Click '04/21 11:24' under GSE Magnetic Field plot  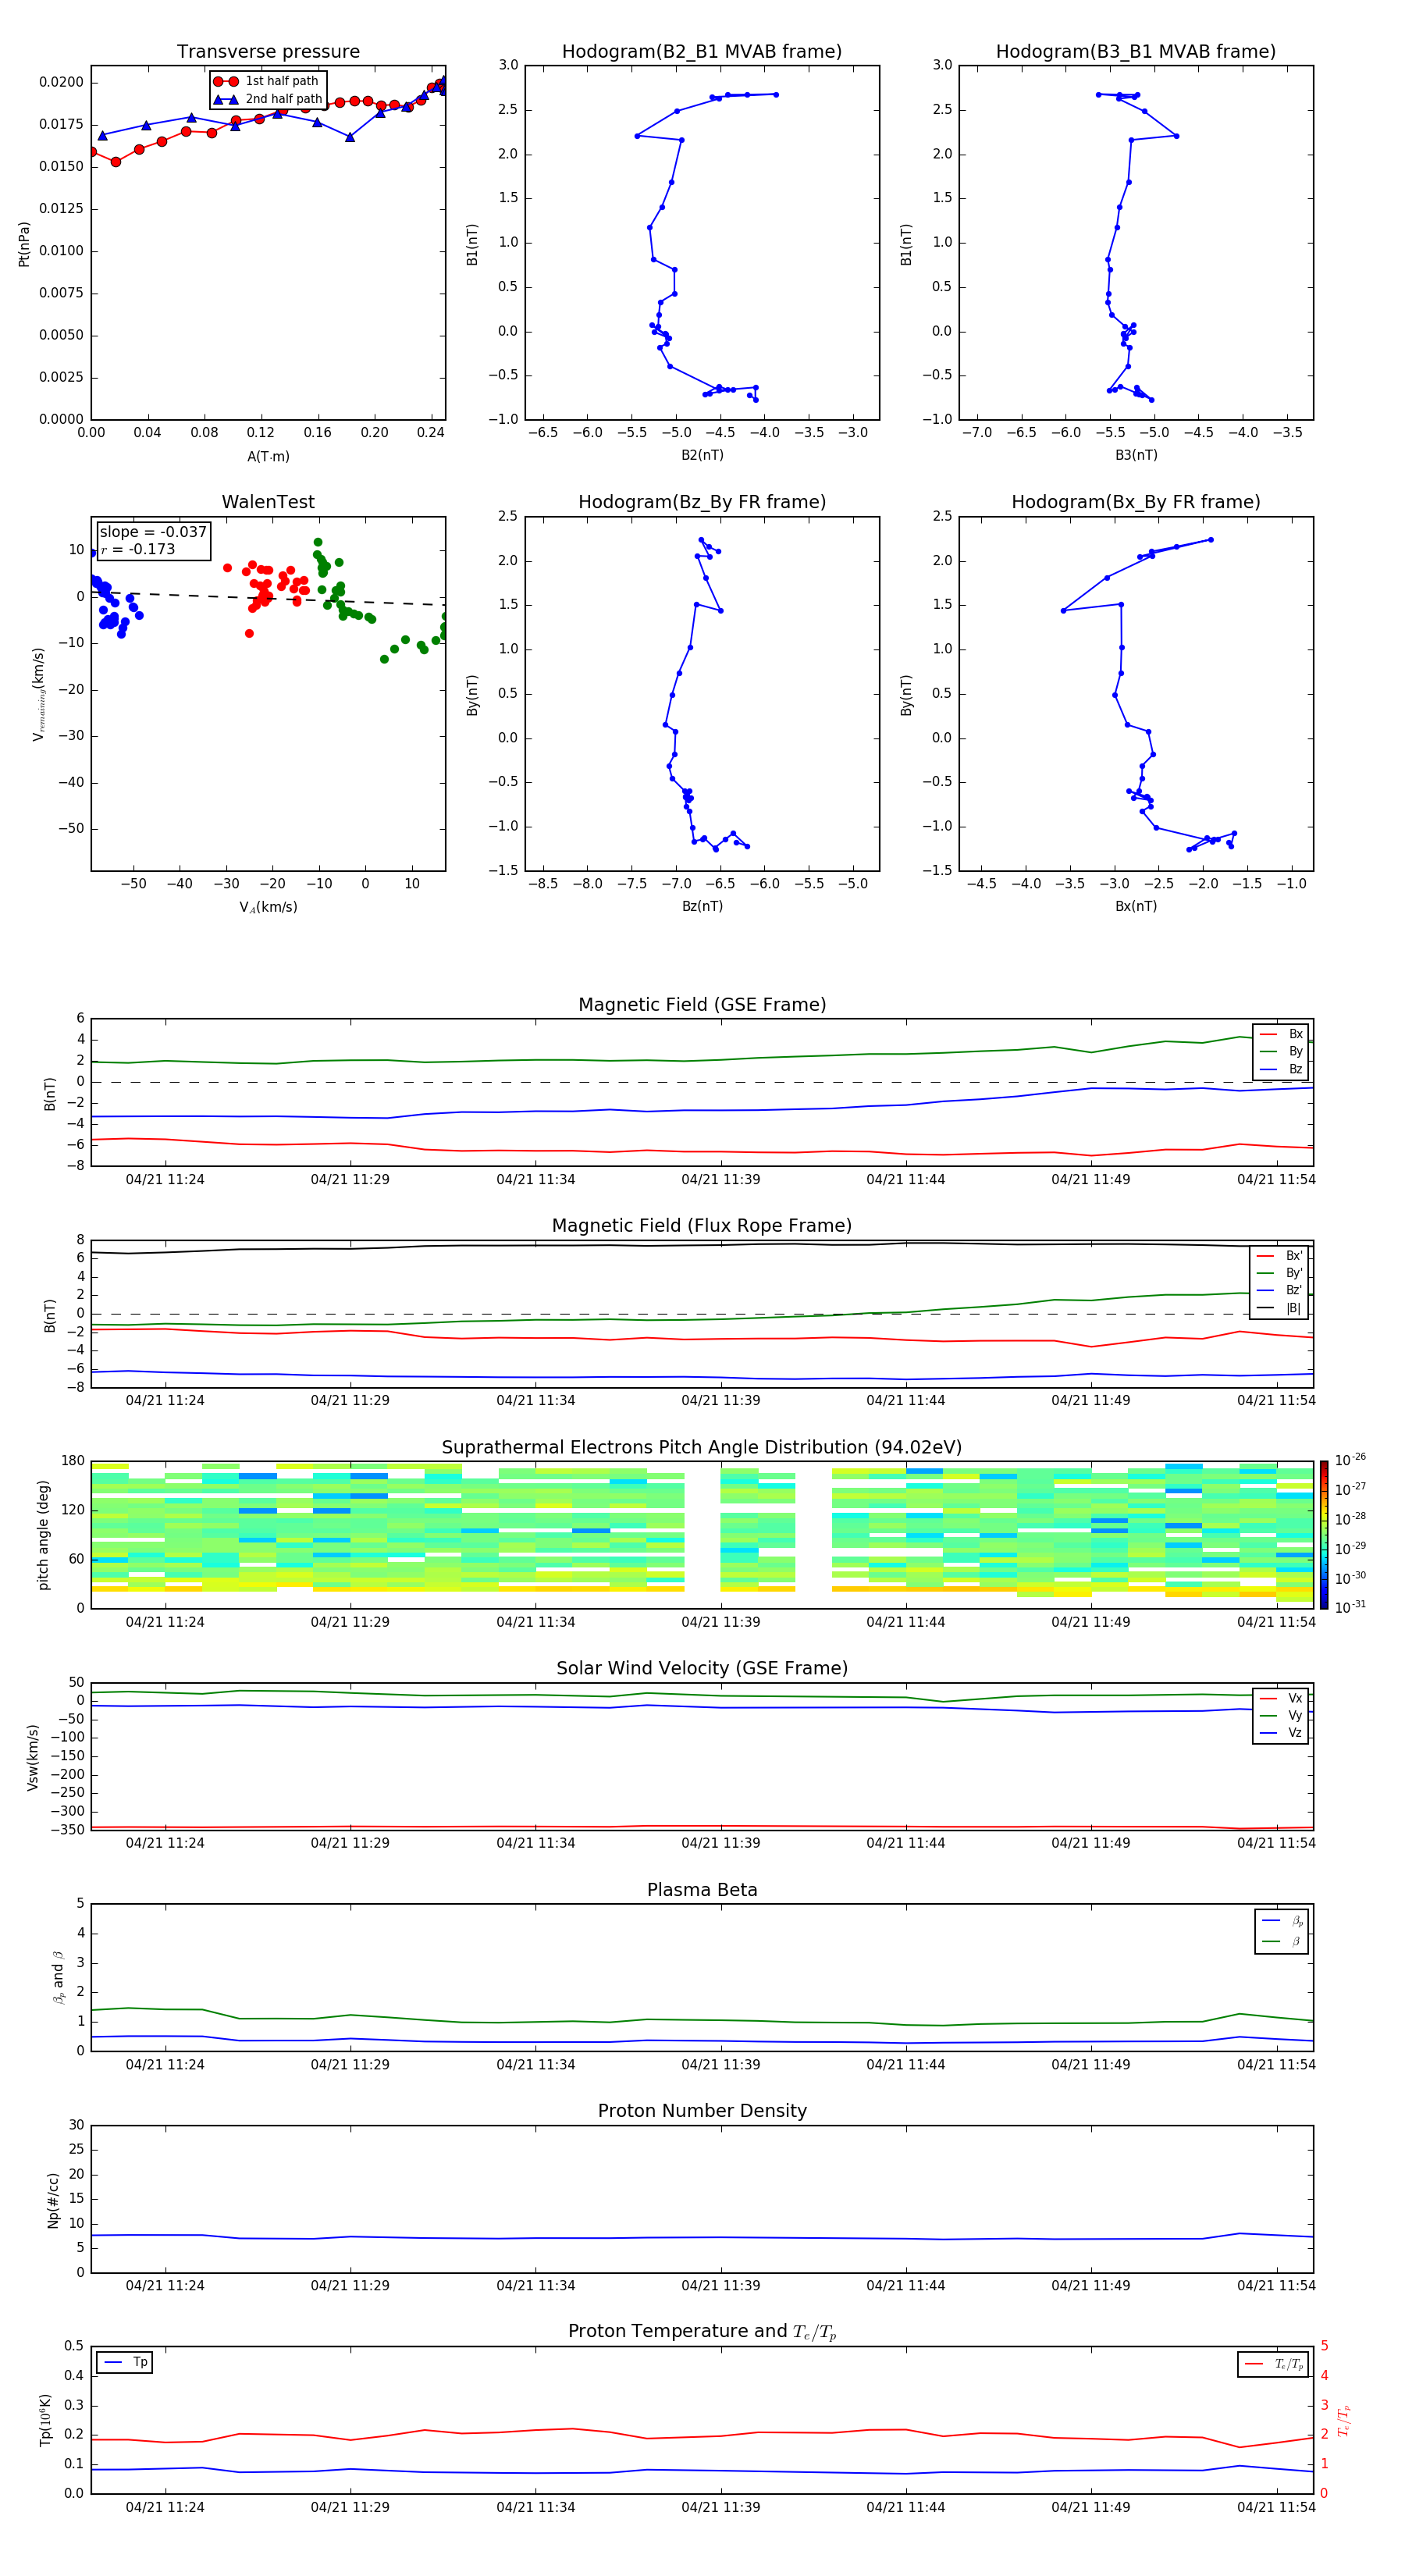(165, 1179)
